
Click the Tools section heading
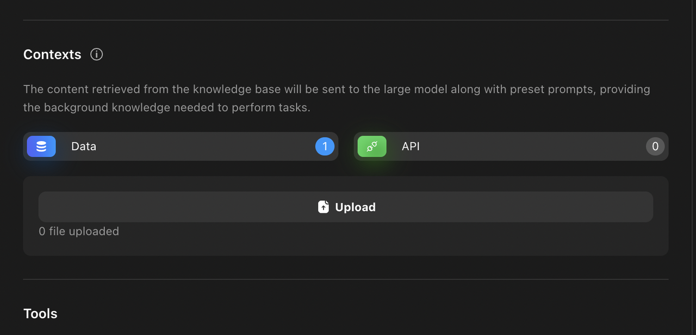(x=40, y=314)
